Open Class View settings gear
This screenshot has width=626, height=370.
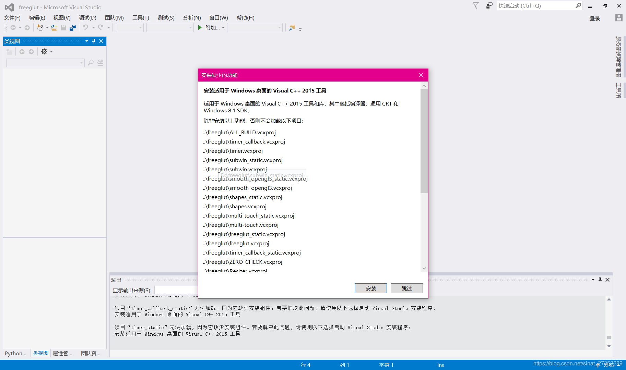44,51
